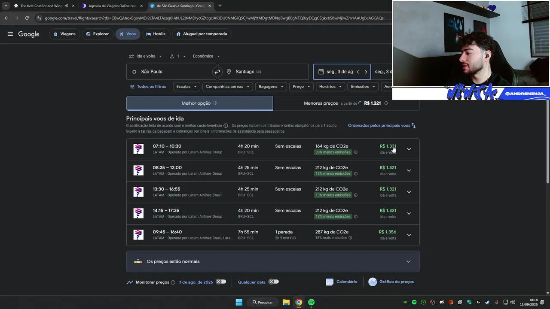The image size is (550, 309).
Task: Open info icon beside Menores preços R$ 1.321
Action: pyautogui.click(x=386, y=103)
